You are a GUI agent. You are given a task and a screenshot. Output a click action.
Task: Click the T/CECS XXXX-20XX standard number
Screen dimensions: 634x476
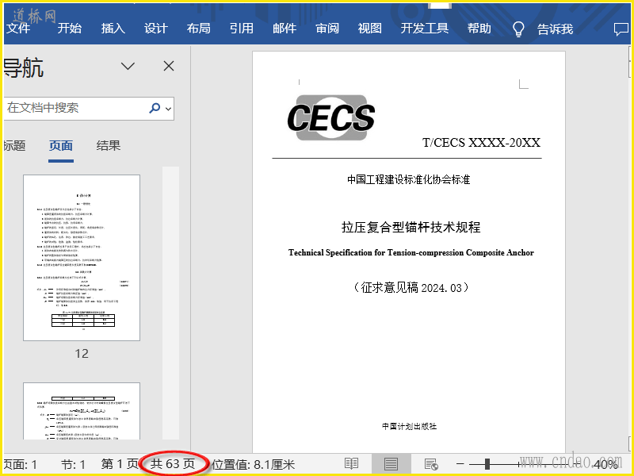click(x=481, y=143)
